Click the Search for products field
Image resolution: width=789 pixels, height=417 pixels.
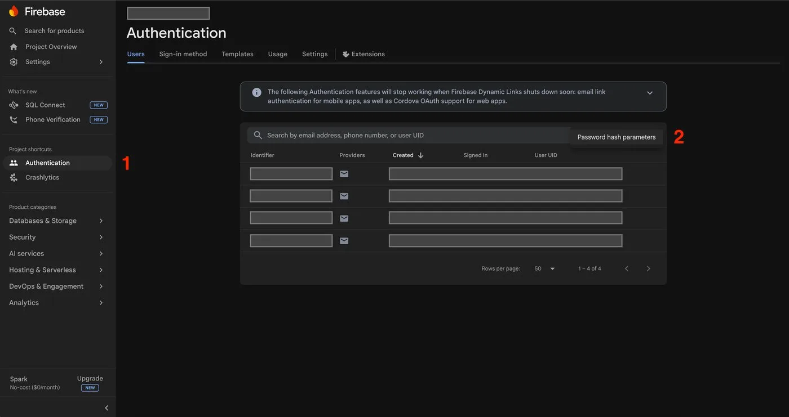pyautogui.click(x=54, y=31)
